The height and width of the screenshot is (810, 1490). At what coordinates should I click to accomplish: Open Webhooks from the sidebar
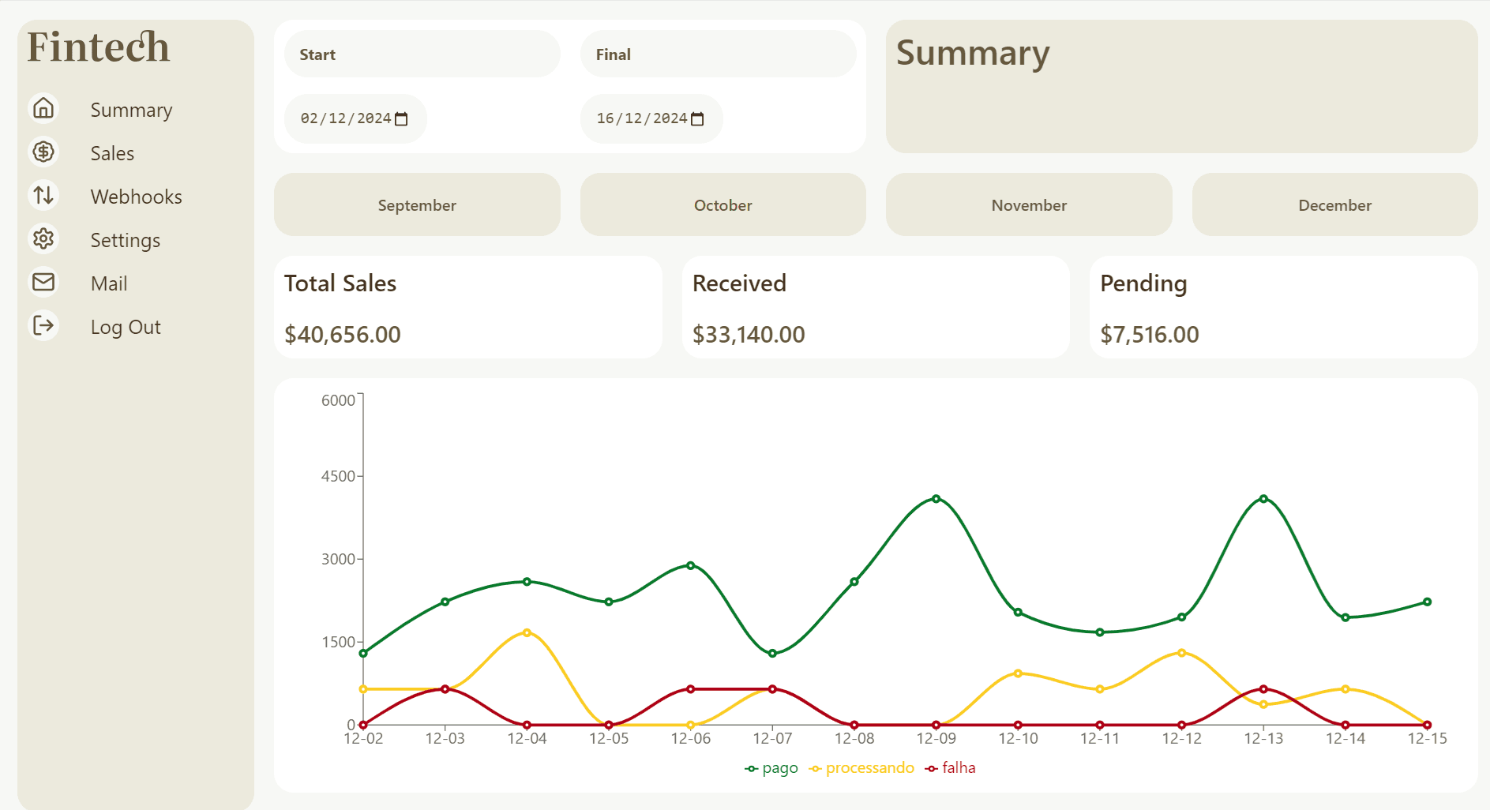pyautogui.click(x=136, y=197)
